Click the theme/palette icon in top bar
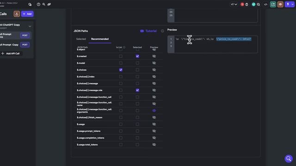This screenshot has width=296, height=166. [x=30, y=4]
